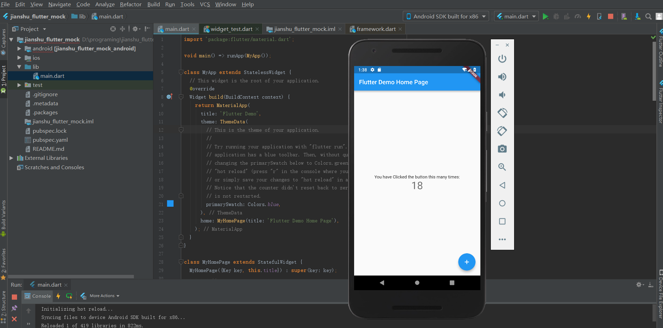
Task: Open the More Actions dropdown in Run panel
Action: tap(104, 296)
